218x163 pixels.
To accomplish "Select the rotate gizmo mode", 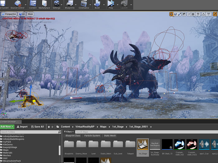I will coord(175,14).
